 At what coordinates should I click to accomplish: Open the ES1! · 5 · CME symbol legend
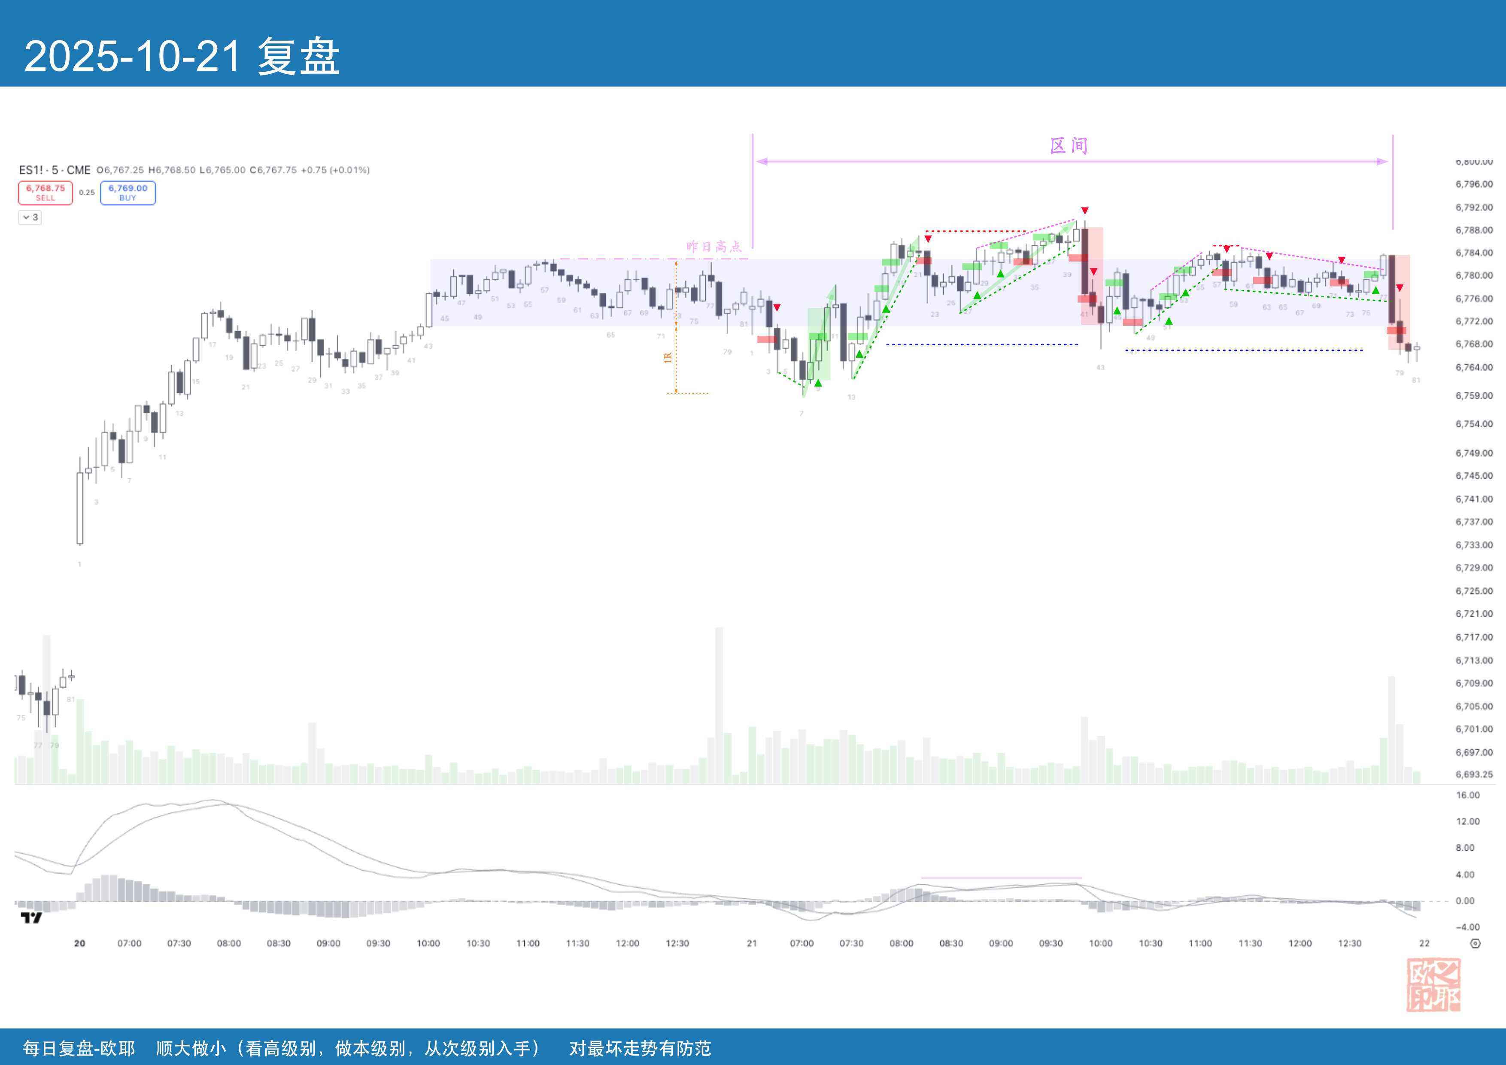point(55,170)
